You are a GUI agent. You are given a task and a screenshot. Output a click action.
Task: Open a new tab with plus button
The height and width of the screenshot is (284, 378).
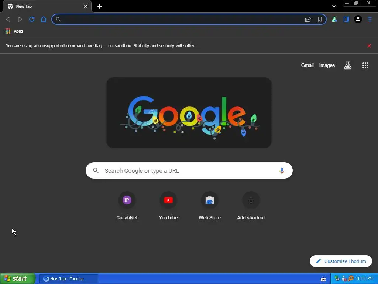[x=100, y=7]
